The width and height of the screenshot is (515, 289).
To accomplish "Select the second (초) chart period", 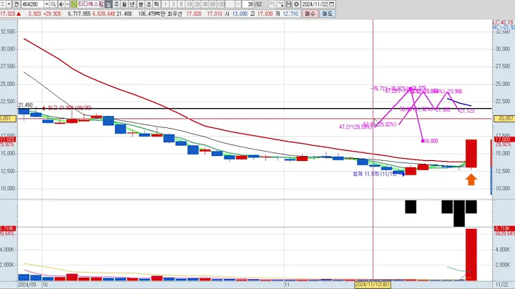I will 149,4.
